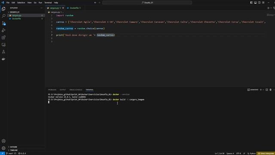
Task: Open the Edit menu
Action: (x=13, y=3)
